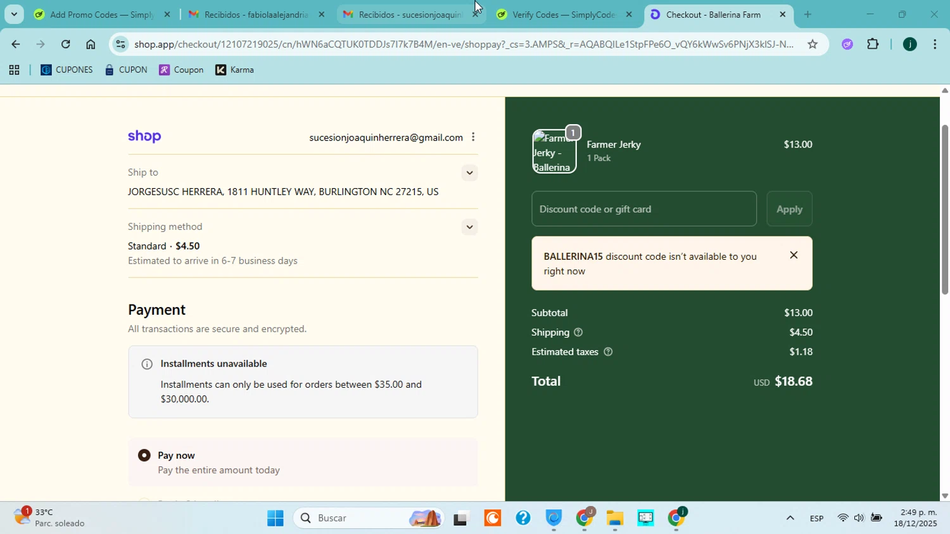Reload the checkout page
Screen dimensions: 950x534
click(x=66, y=44)
